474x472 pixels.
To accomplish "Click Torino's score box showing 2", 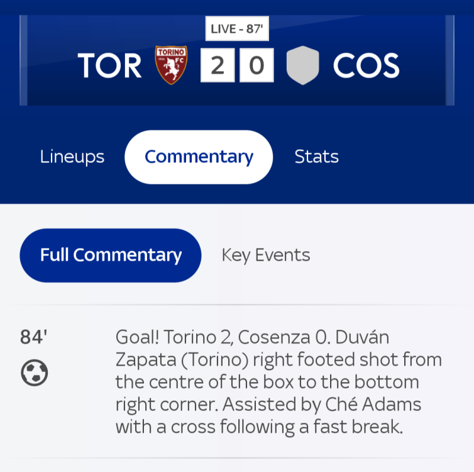I will pos(218,65).
